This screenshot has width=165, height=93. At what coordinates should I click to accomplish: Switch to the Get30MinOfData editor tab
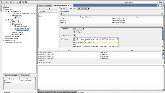[45, 5]
